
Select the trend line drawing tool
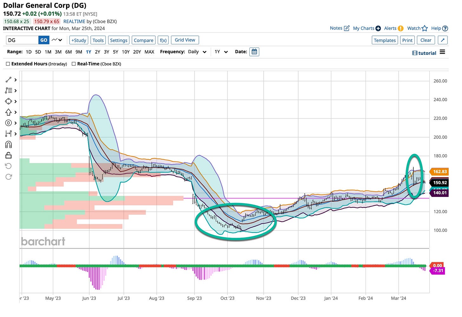(9, 80)
